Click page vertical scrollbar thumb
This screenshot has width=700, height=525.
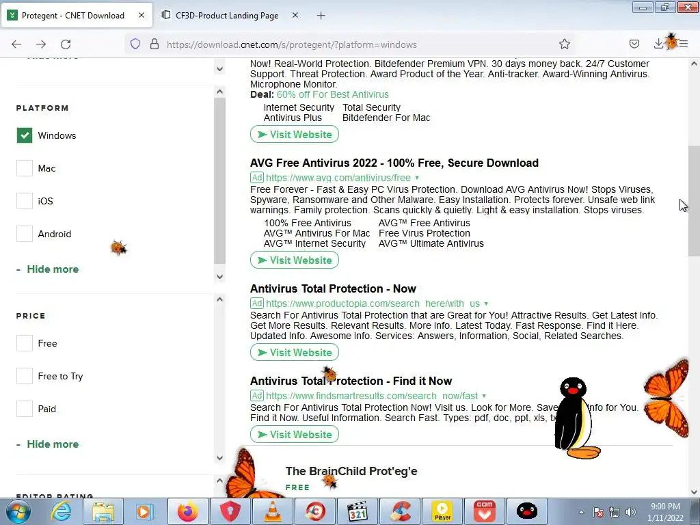(x=694, y=201)
